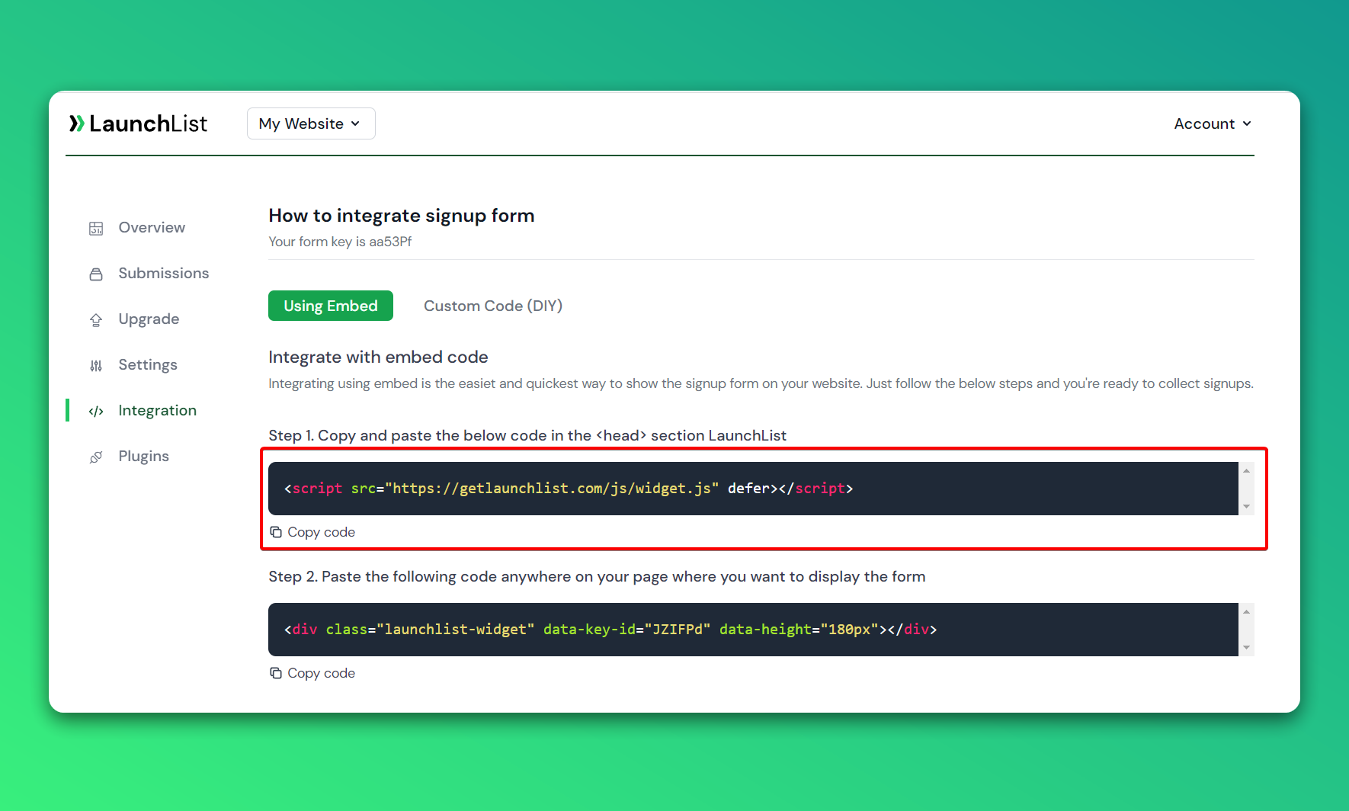Open the My Website dropdown
This screenshot has height=811, width=1349.
(311, 123)
